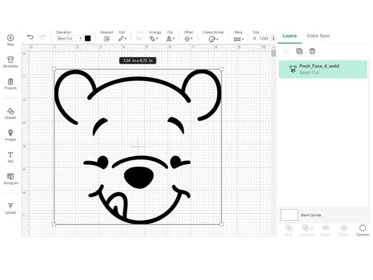Open the Monogram tool
This screenshot has height=280, width=373.
(10, 179)
